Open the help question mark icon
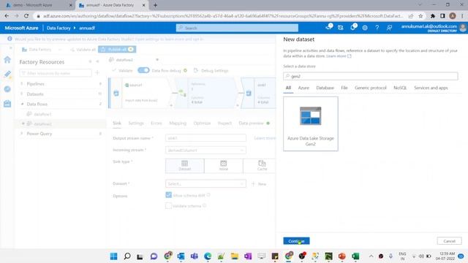Image resolution: width=468 pixels, height=263 pixels. pos(377,28)
